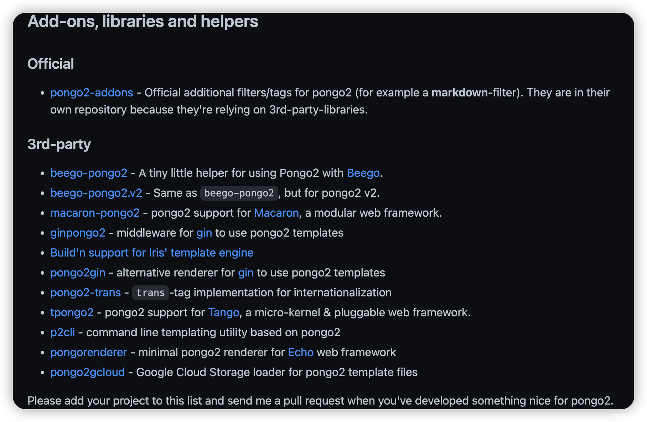
Task: Open the Echo web framework link
Action: click(x=301, y=352)
